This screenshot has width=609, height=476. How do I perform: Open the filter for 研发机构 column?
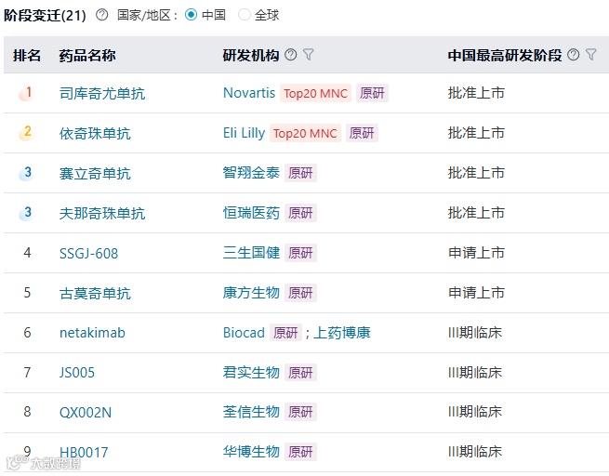tap(309, 55)
